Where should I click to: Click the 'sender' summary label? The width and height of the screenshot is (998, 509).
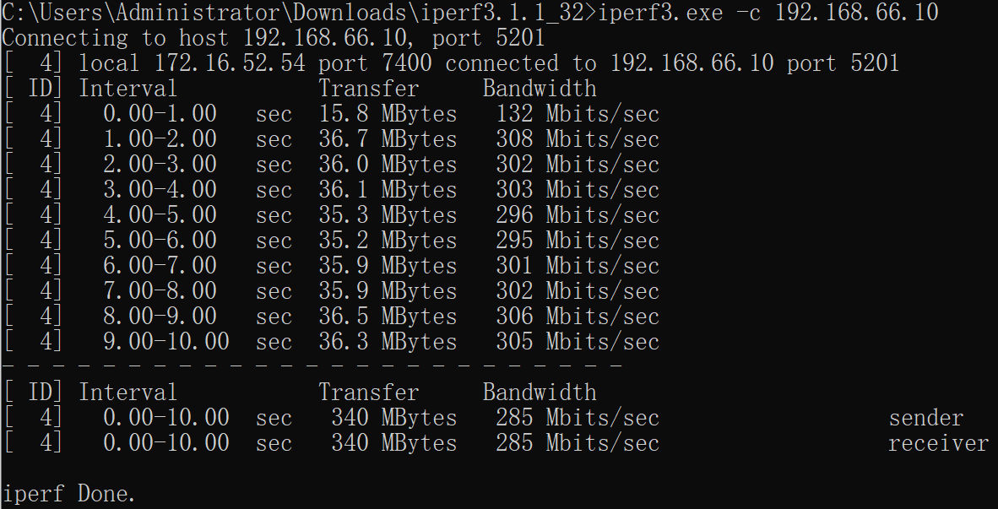(926, 419)
